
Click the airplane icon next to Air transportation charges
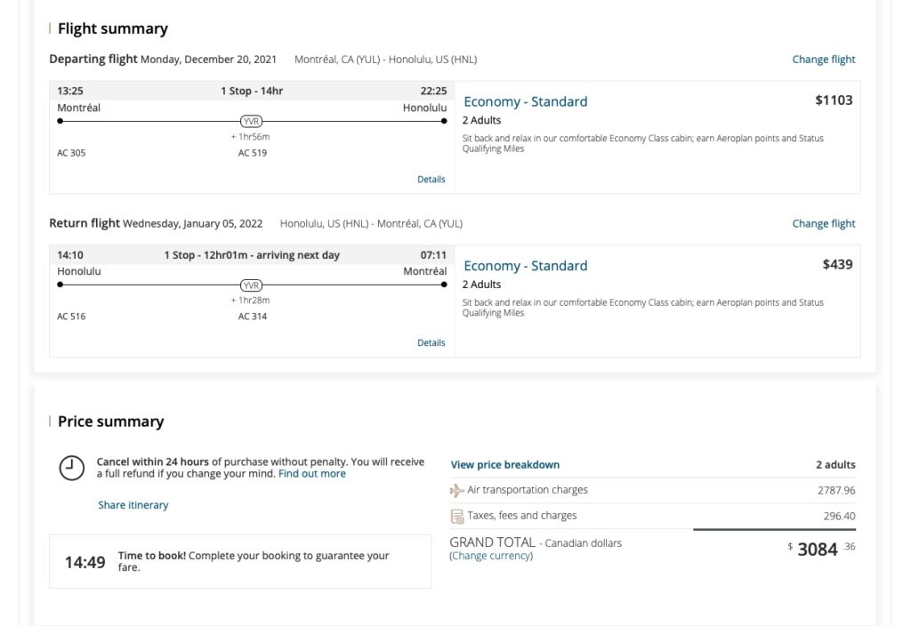click(457, 490)
